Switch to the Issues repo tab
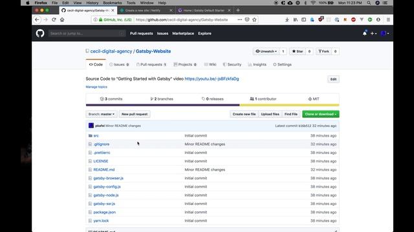The image size is (414, 232). pyautogui.click(x=119, y=64)
